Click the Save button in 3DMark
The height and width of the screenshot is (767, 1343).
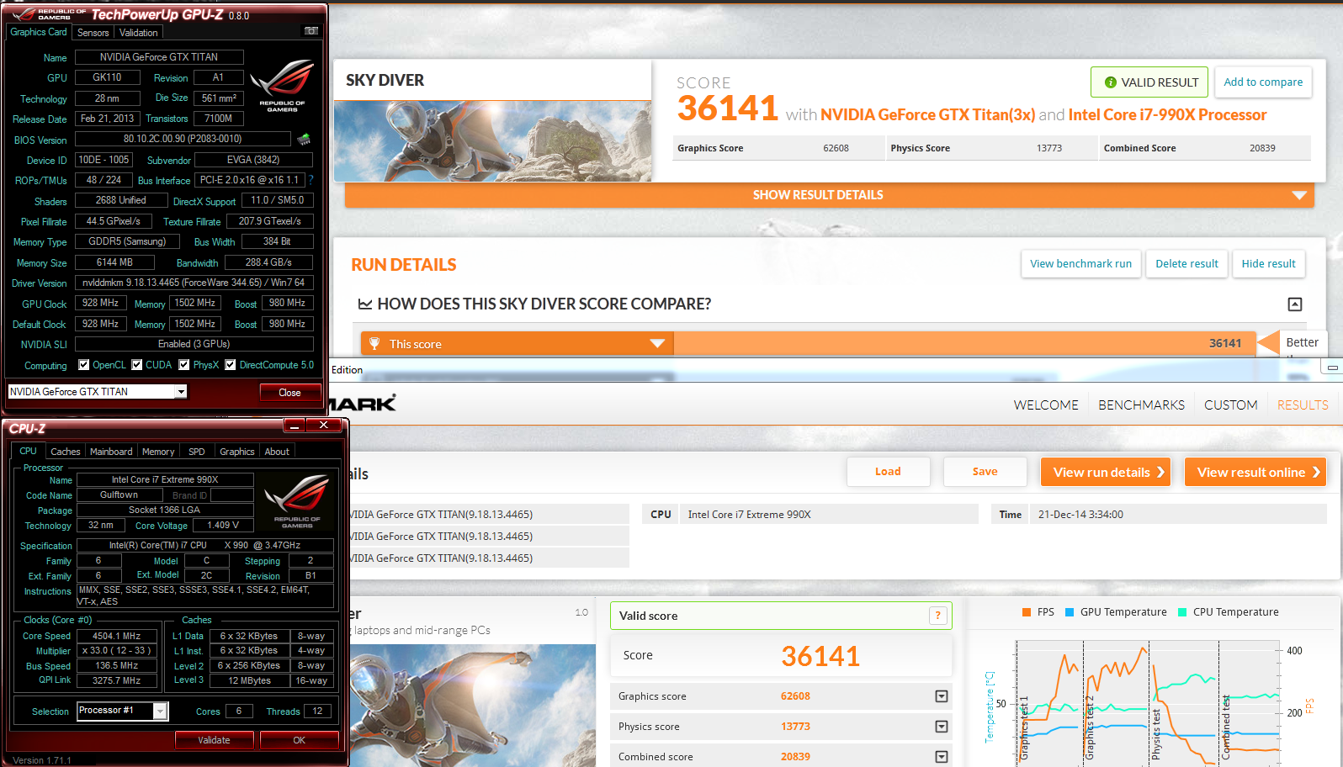pyautogui.click(x=985, y=472)
